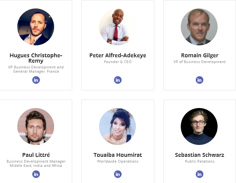
Task: Click Peter Alfred-Adekeye's profile photo
Action: point(118,27)
